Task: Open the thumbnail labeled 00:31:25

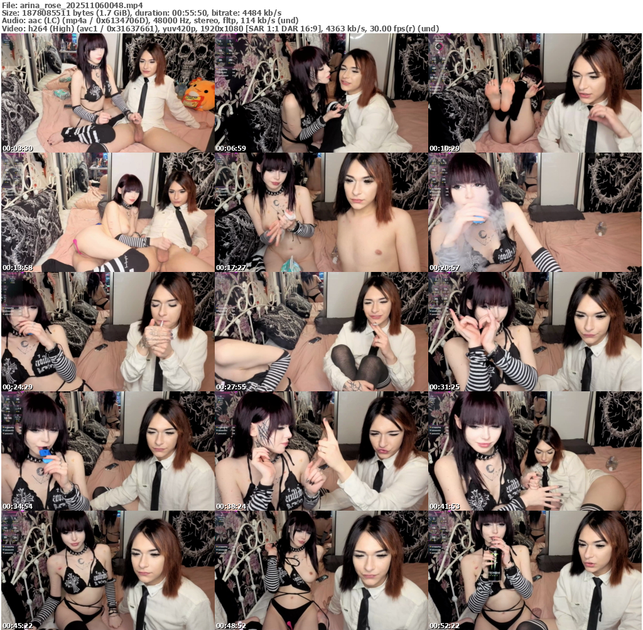Action: (535, 332)
